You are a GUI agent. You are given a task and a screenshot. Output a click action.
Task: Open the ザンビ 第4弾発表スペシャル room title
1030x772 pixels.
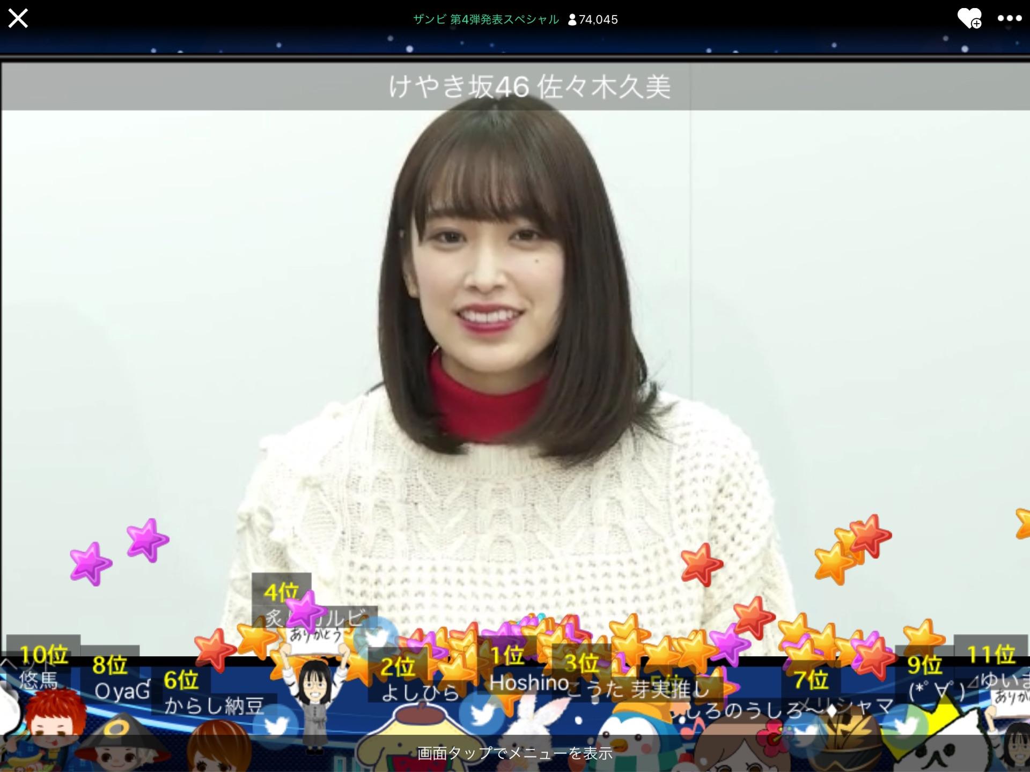486,20
